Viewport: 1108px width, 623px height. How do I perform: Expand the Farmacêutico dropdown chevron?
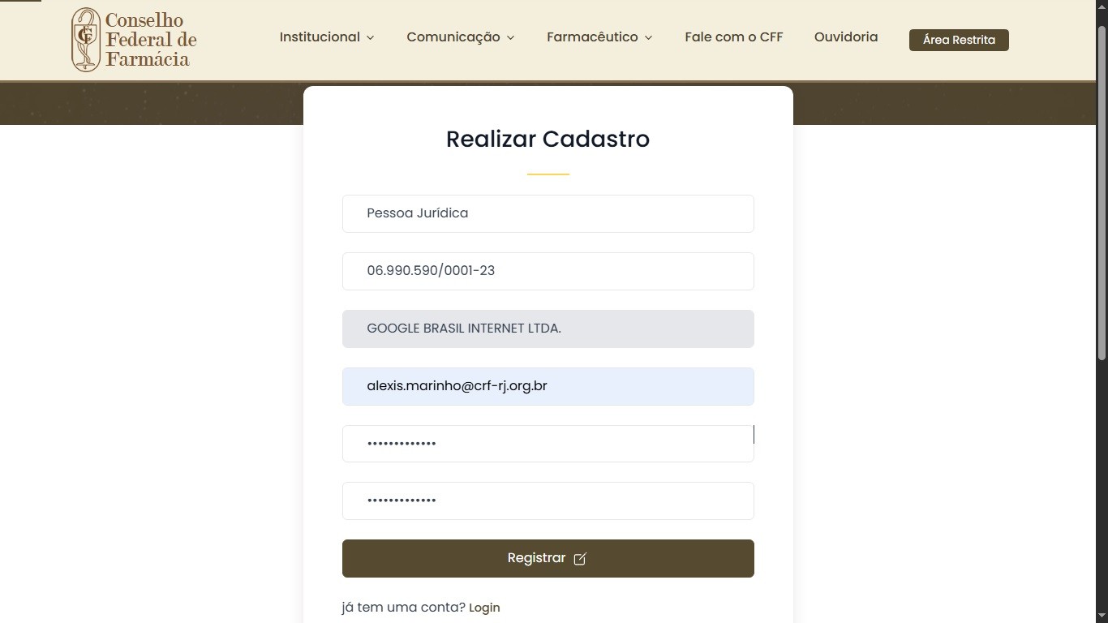pos(648,38)
